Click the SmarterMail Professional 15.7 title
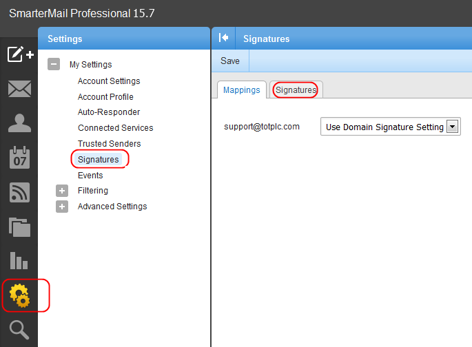The image size is (472, 347). [x=81, y=13]
